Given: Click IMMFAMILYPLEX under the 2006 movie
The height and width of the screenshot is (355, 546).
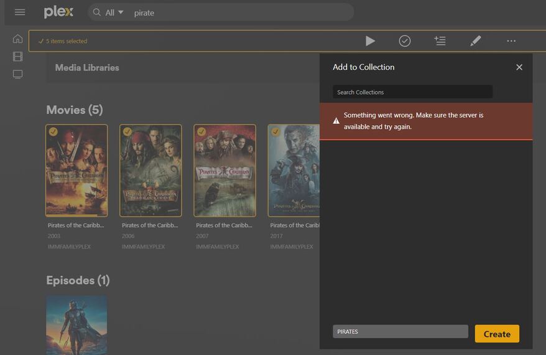Looking at the screenshot, I should pos(144,247).
